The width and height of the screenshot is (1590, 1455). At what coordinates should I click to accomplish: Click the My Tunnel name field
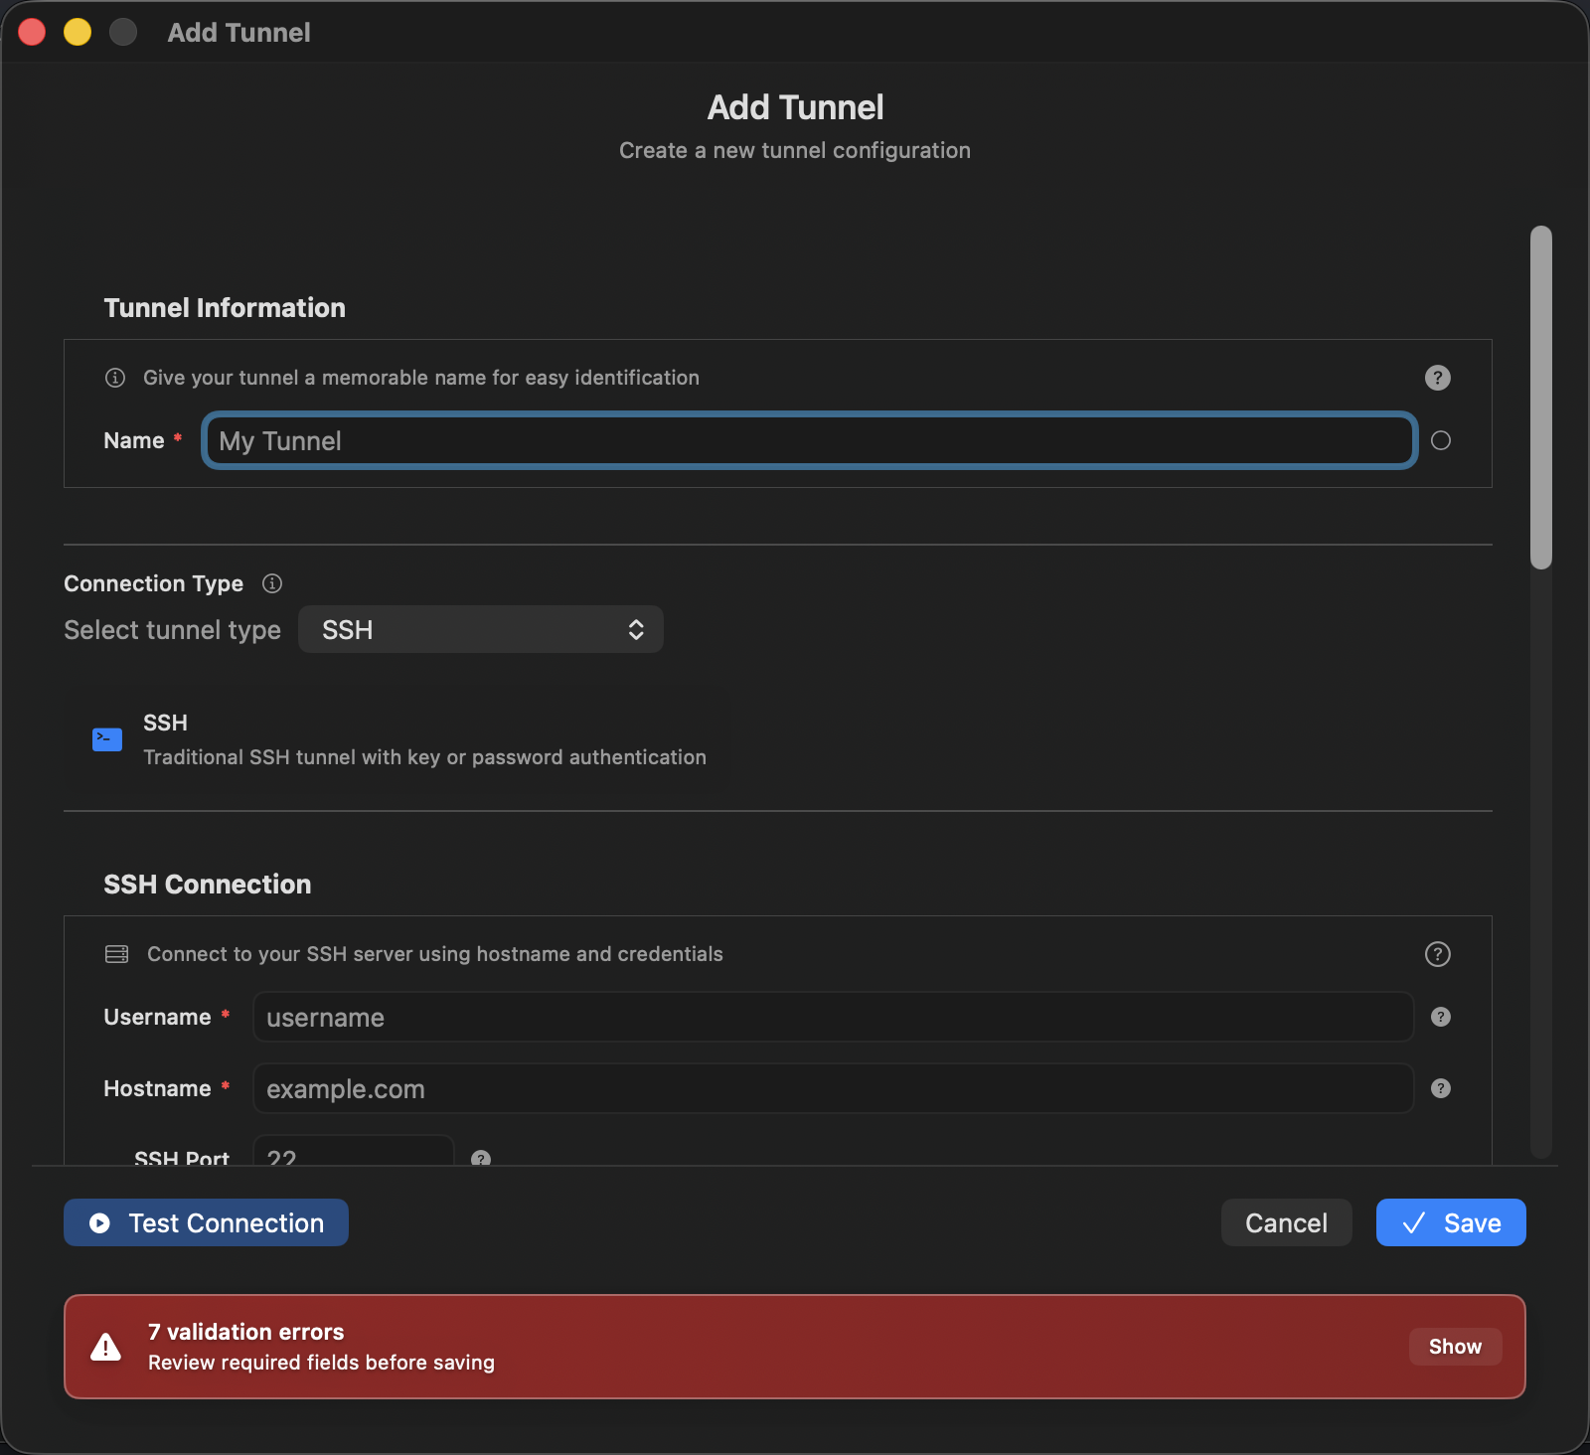point(808,440)
